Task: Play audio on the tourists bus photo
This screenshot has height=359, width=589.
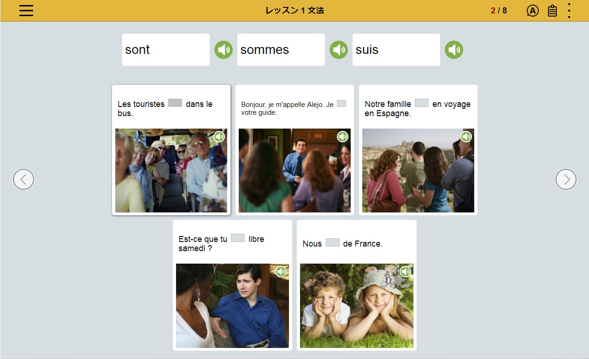Action: 219,136
